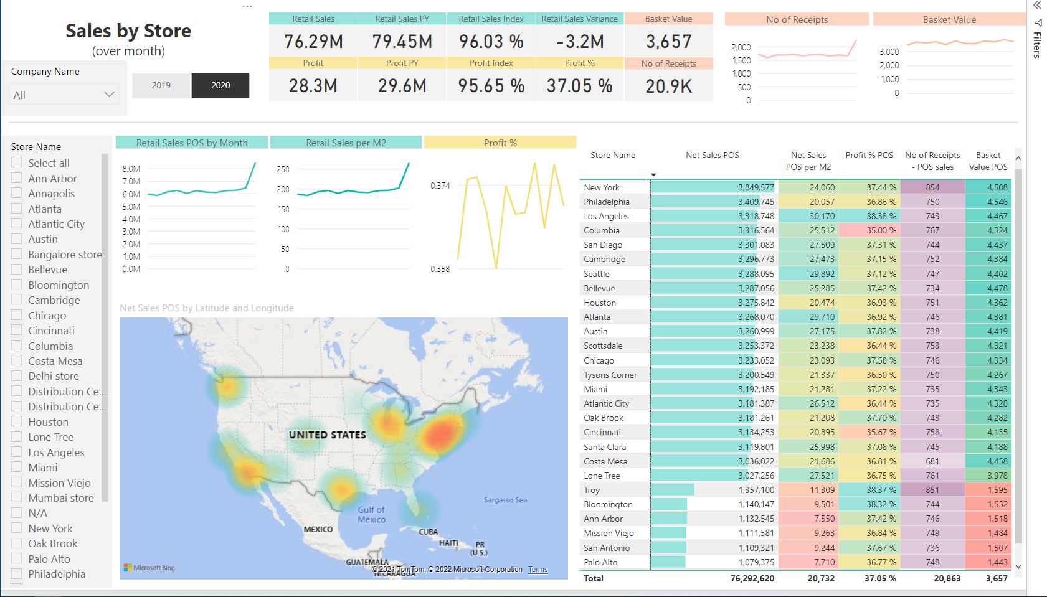Expand the Filters pane chevron

[1037, 5]
